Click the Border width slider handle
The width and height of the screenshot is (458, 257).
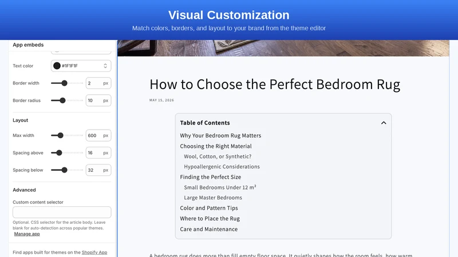click(x=64, y=83)
